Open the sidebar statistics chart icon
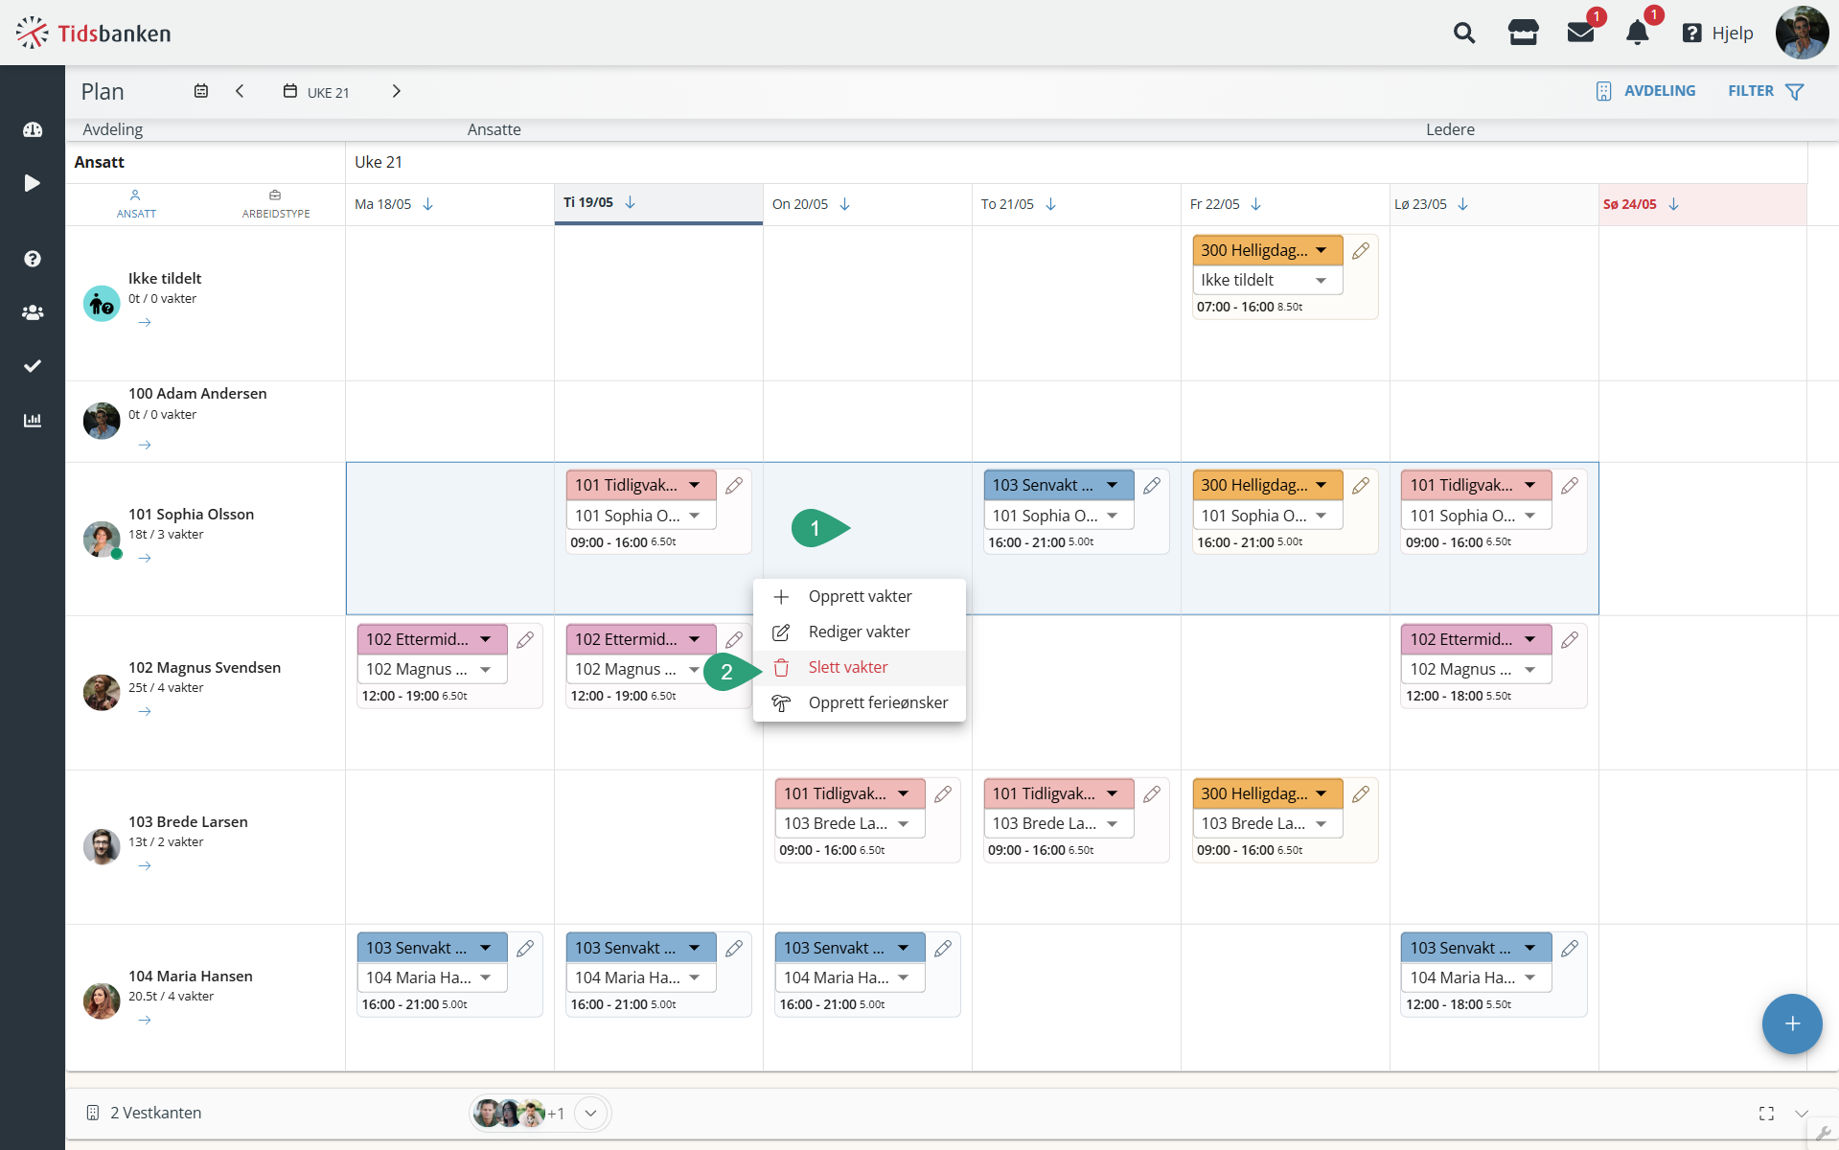 [x=33, y=420]
